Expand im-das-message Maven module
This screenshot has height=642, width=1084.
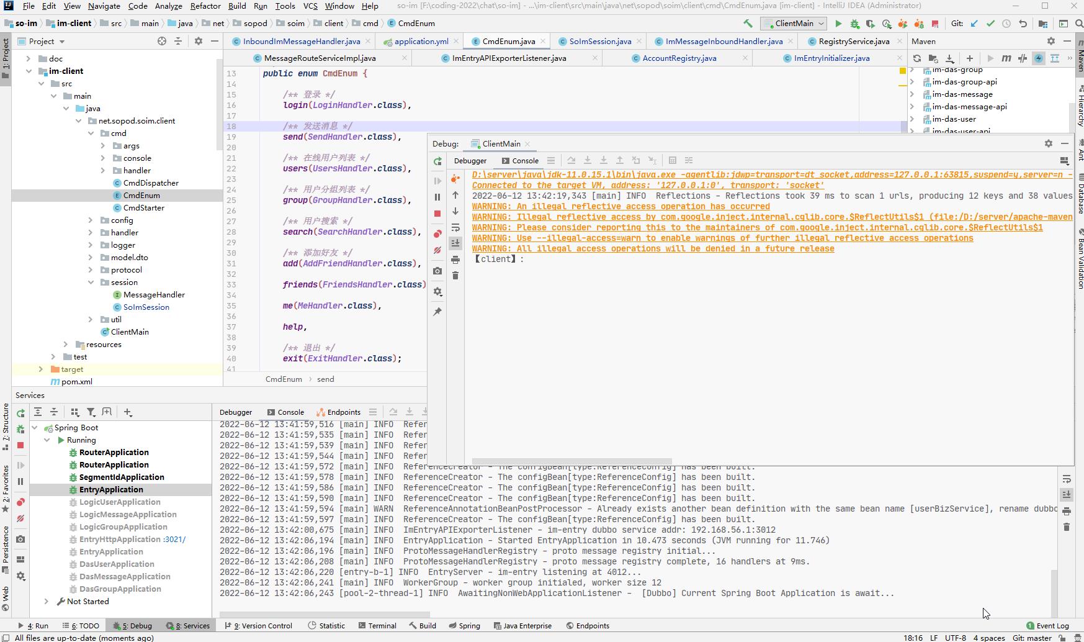pyautogui.click(x=912, y=94)
